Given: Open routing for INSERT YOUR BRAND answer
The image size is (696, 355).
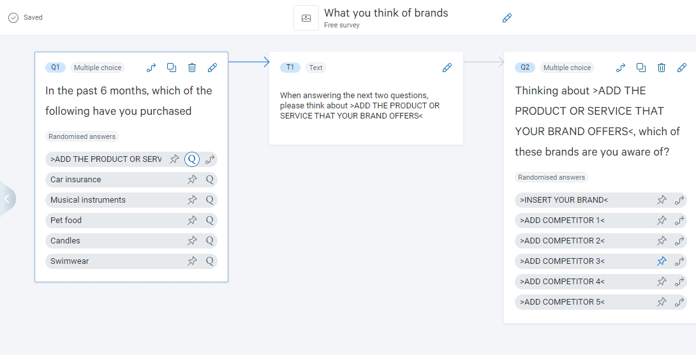Looking at the screenshot, I should [680, 200].
